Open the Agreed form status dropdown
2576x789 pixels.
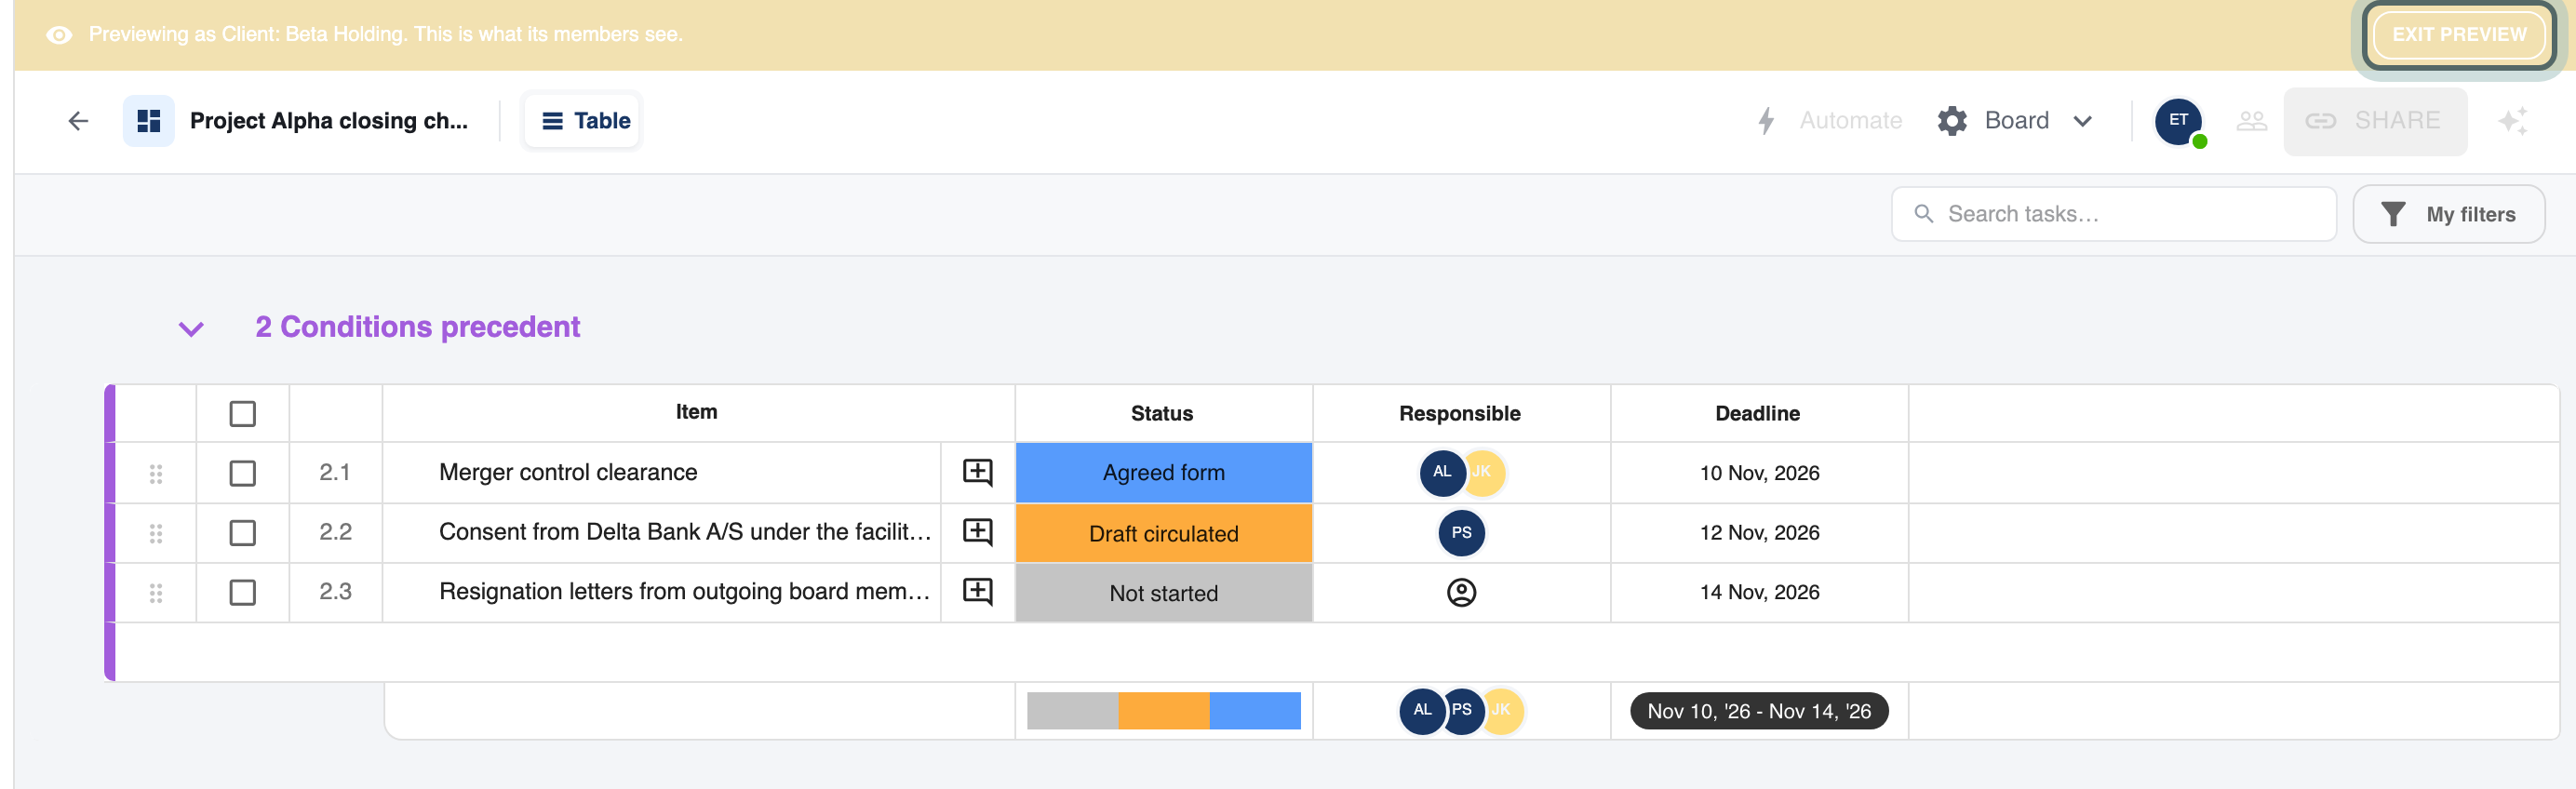pos(1163,473)
